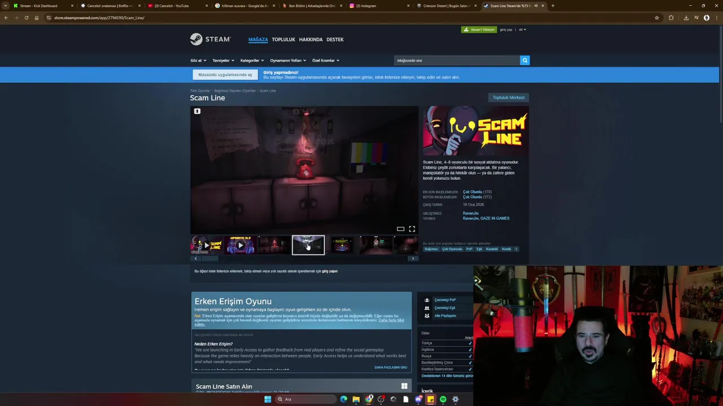Open the Kategoriler dropdown menu
This screenshot has height=406, width=723.
[252, 60]
